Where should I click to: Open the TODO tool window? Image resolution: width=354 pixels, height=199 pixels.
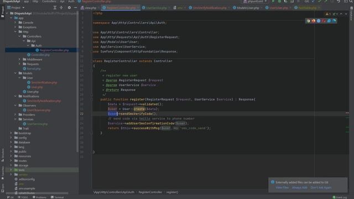(23, 197)
